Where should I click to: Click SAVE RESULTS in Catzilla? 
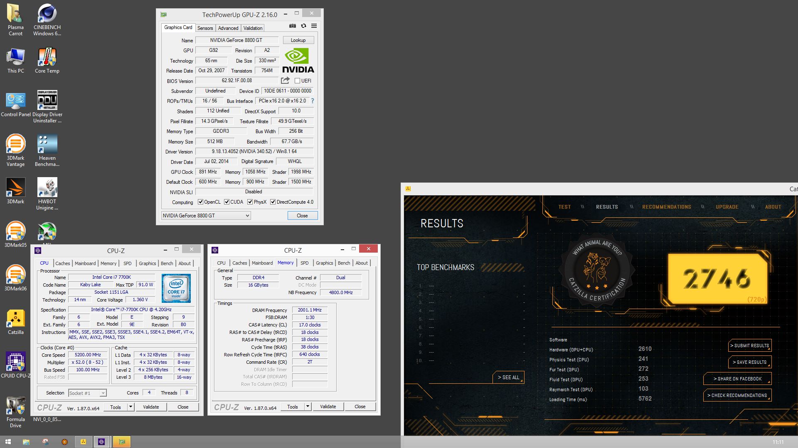pos(750,362)
